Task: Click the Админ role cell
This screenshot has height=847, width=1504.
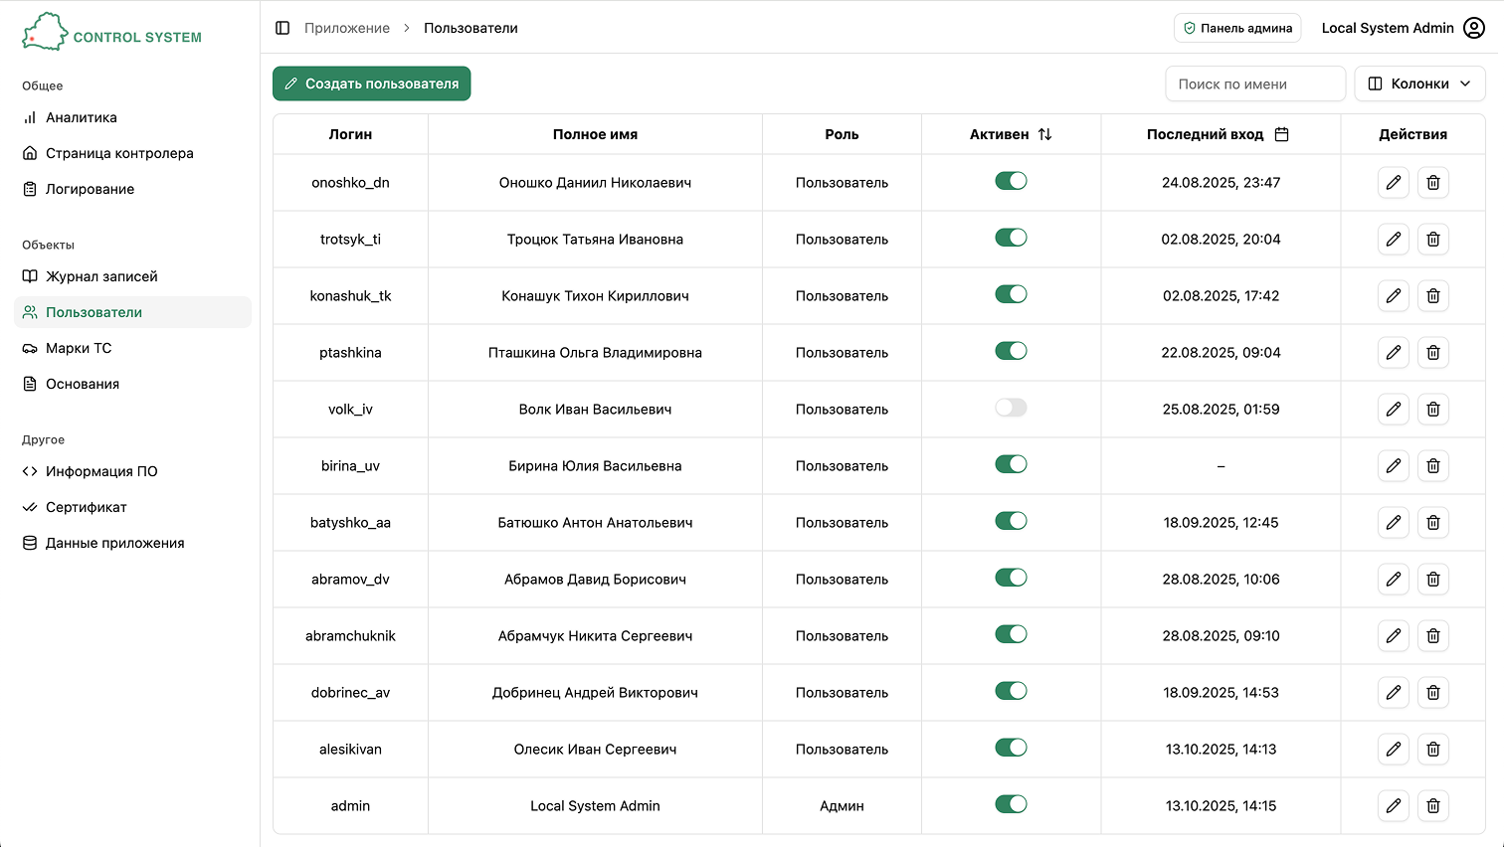Action: (x=842, y=806)
